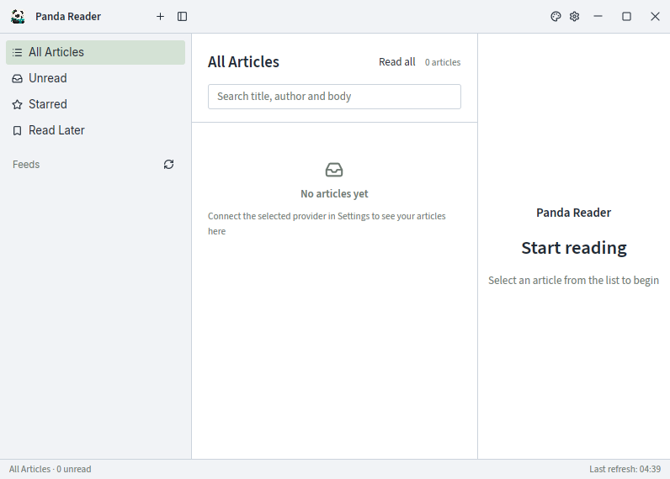670x479 pixels.
Task: Open the Unread list
Action: [x=95, y=78]
